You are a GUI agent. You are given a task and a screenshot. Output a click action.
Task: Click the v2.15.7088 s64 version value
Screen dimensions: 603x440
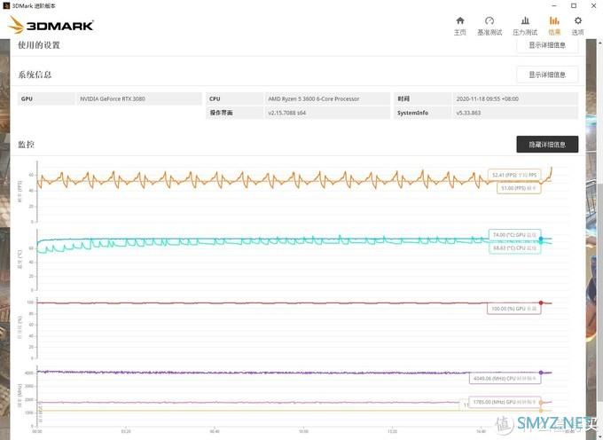click(x=287, y=113)
